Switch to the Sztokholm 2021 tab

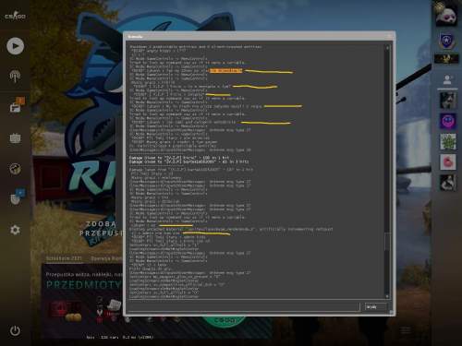tap(64, 258)
